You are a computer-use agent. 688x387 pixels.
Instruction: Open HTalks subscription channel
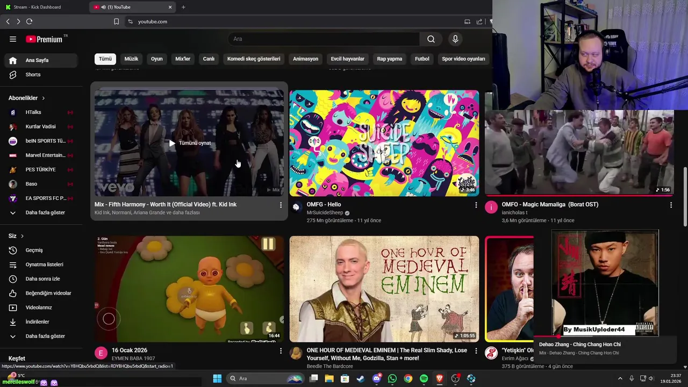(41, 112)
